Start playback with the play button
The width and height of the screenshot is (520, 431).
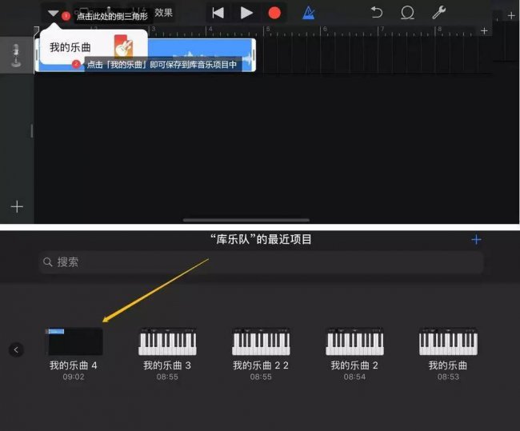point(246,13)
